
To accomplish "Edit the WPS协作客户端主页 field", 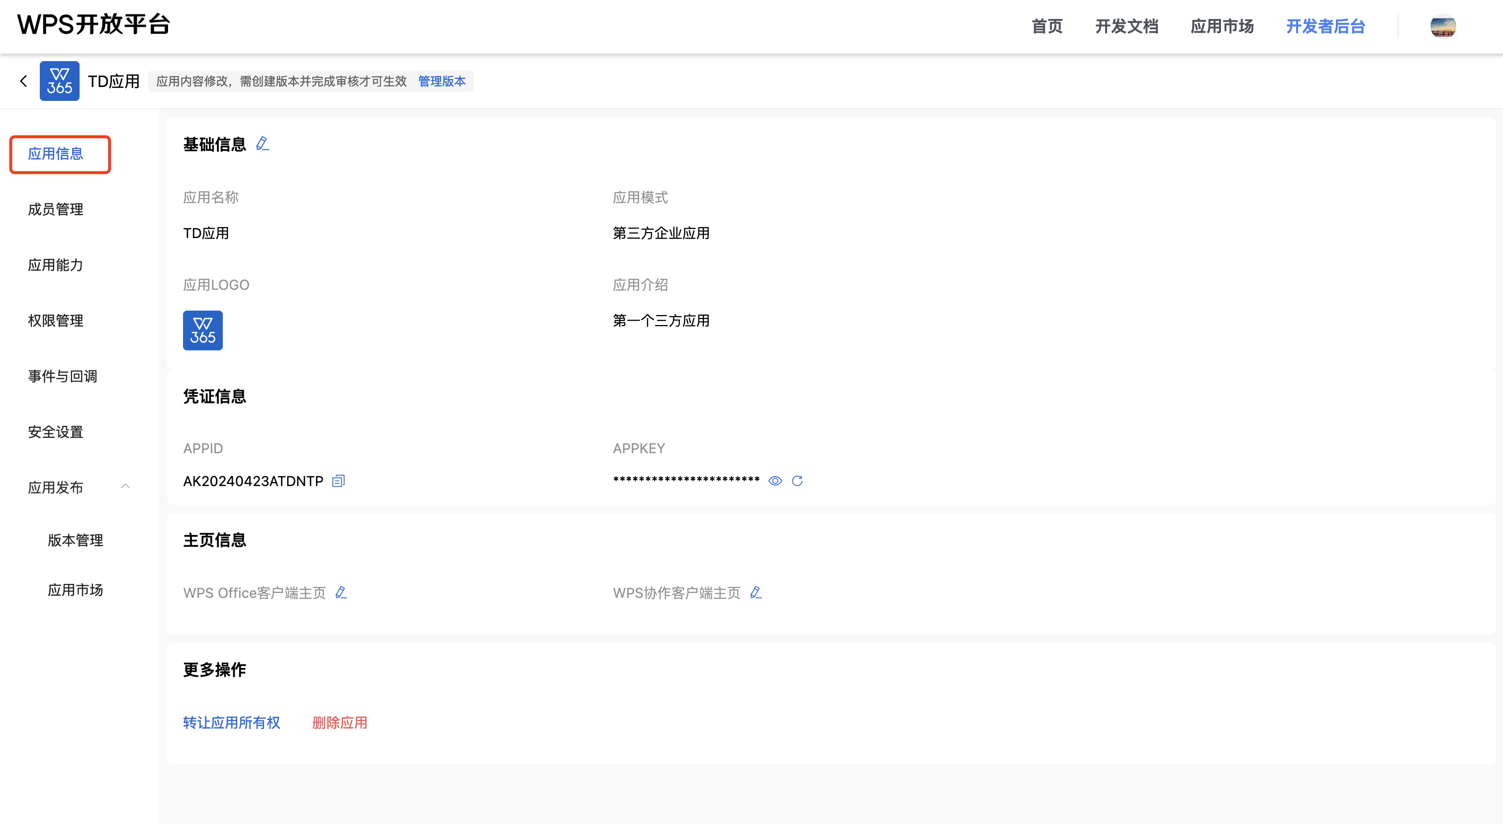I will pos(756,592).
